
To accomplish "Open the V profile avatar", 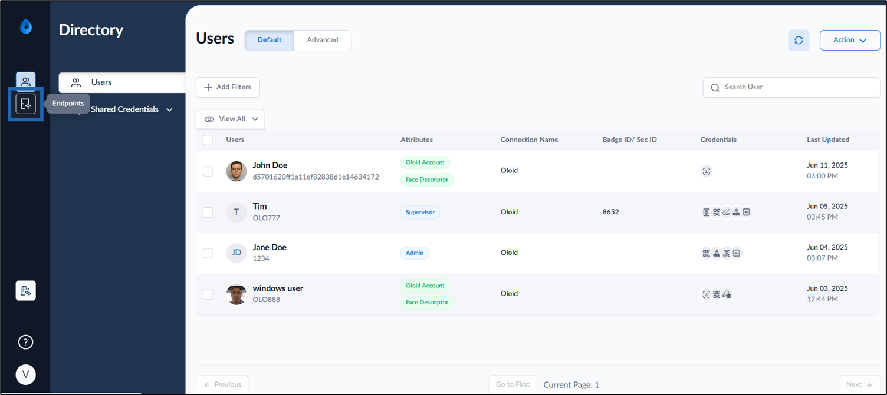I will [25, 374].
